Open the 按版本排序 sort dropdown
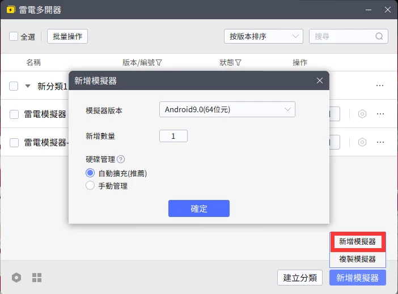The width and height of the screenshot is (398, 294). click(264, 36)
